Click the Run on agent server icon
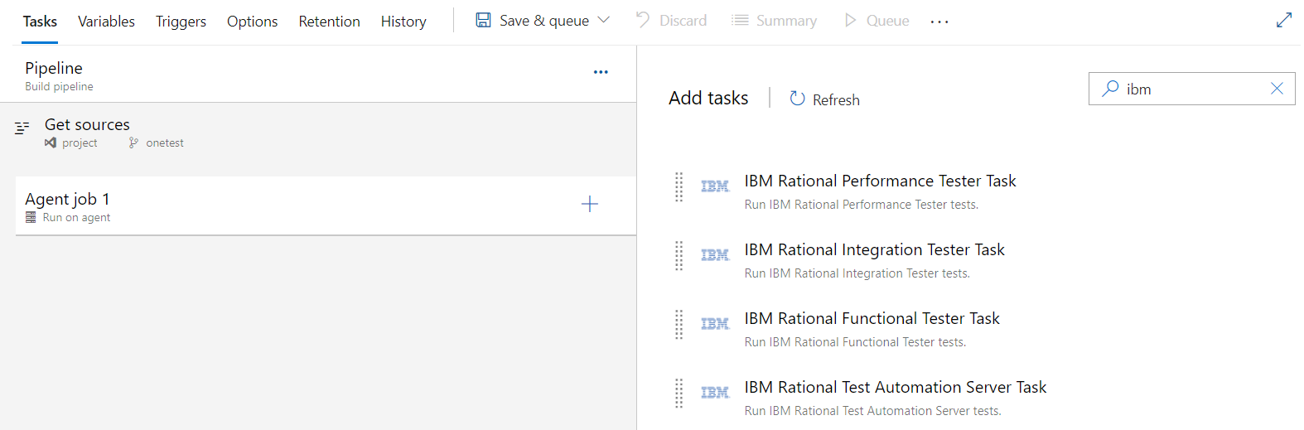The width and height of the screenshot is (1304, 430). pyautogui.click(x=31, y=217)
